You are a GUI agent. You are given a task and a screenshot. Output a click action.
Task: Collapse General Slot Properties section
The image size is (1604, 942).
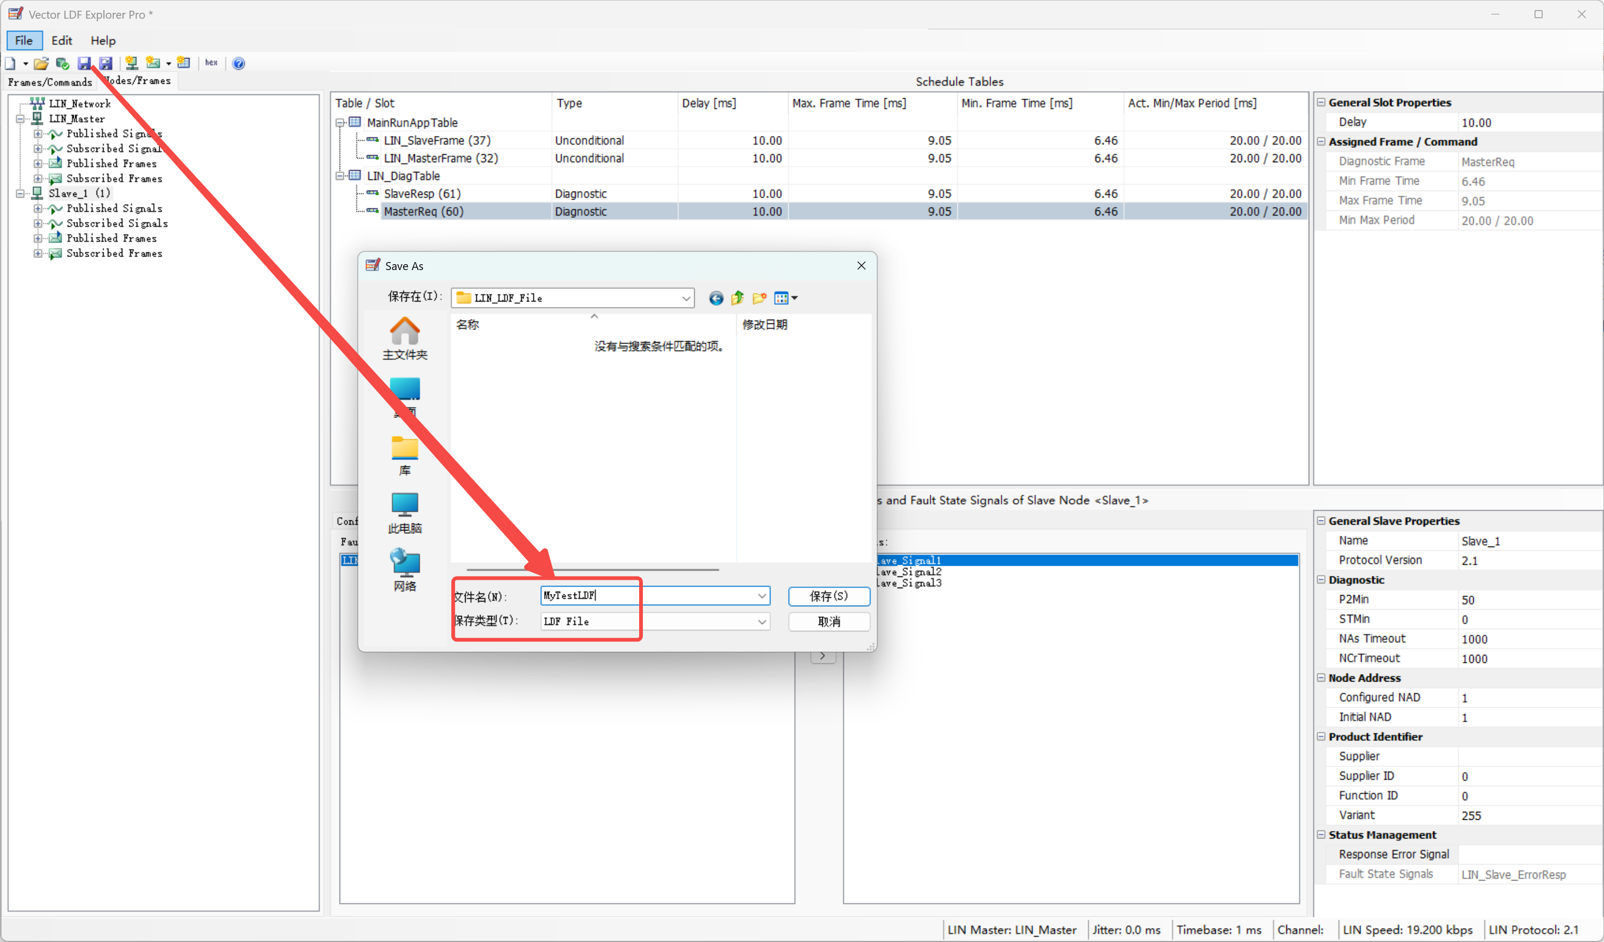[x=1322, y=102]
